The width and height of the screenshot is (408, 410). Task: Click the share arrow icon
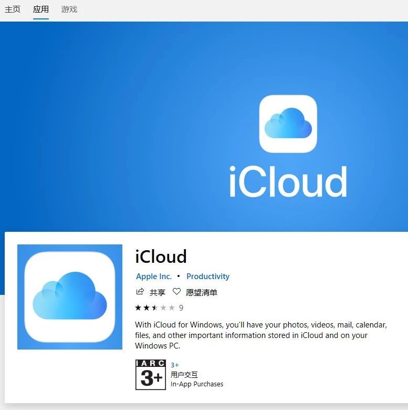click(x=140, y=292)
